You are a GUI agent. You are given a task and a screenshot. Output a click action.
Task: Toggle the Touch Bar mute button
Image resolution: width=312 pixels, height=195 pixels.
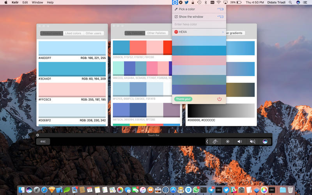coord(252,142)
